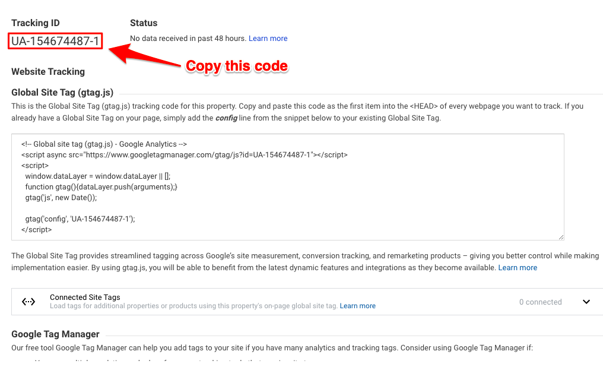The width and height of the screenshot is (603, 367).
Task: Click the textarea resize handle corner
Action: [x=561, y=237]
